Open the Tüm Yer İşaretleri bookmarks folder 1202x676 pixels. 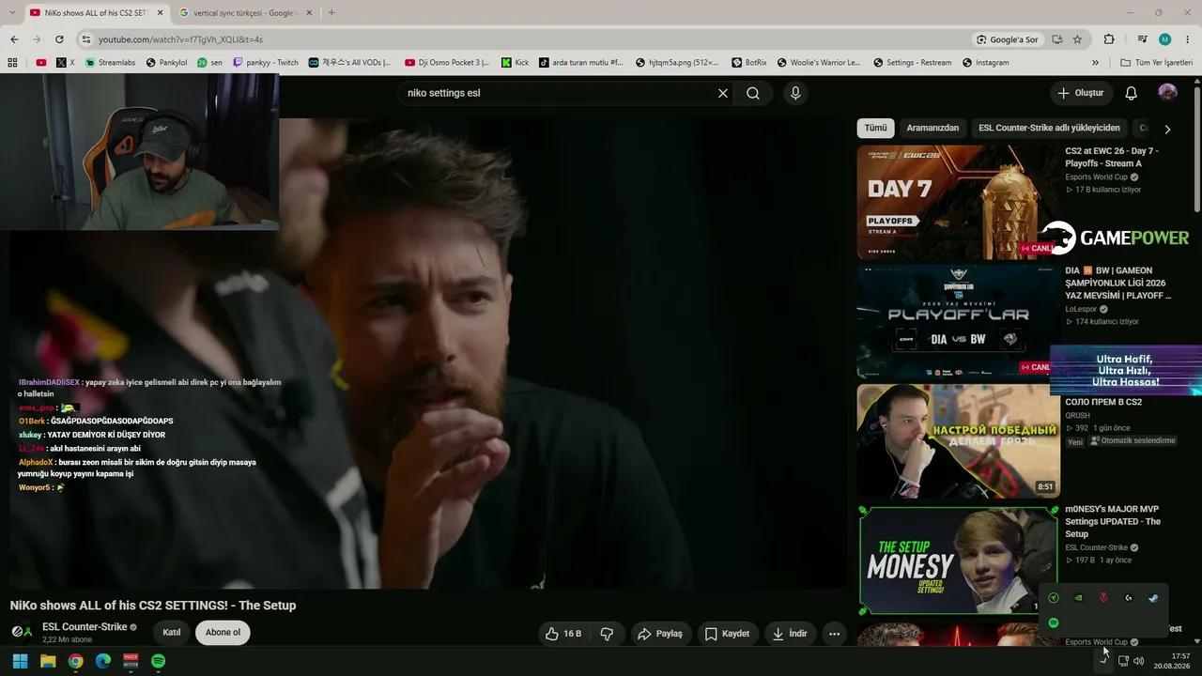point(1157,63)
